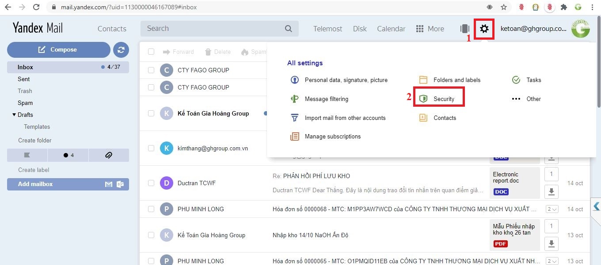Check the Nhập kho 14/10 NaOH message
The image size is (601, 265).
click(151, 235)
